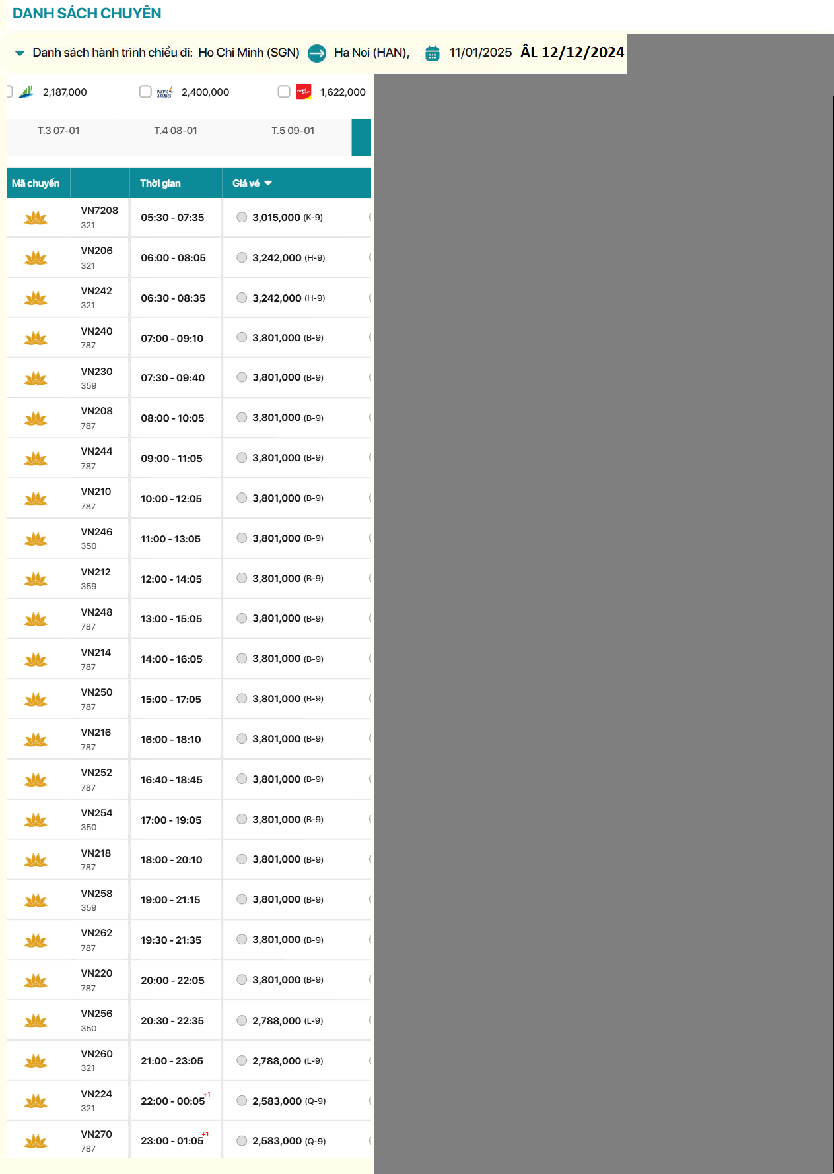Click the Pacific Airlines logo next to 2,400,000
The image size is (834, 1174).
(x=164, y=92)
